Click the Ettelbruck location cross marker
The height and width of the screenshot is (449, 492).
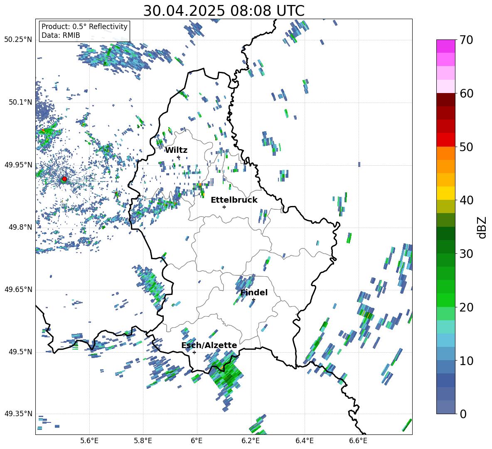coord(224,207)
